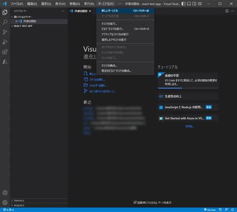
Task: Open the 表示(V) menu
Action: [x=60, y=3]
